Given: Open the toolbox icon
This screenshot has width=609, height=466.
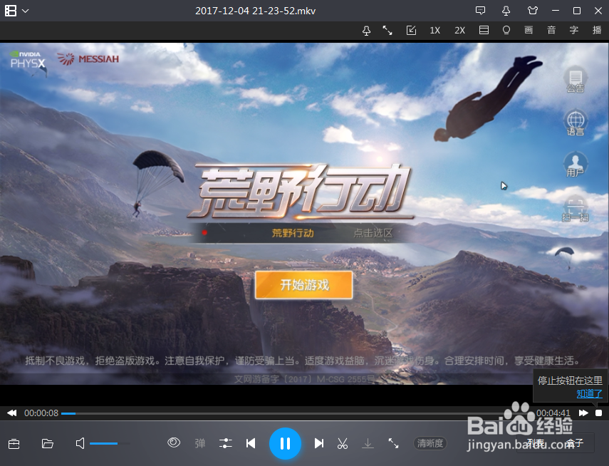Looking at the screenshot, I should click(x=14, y=443).
